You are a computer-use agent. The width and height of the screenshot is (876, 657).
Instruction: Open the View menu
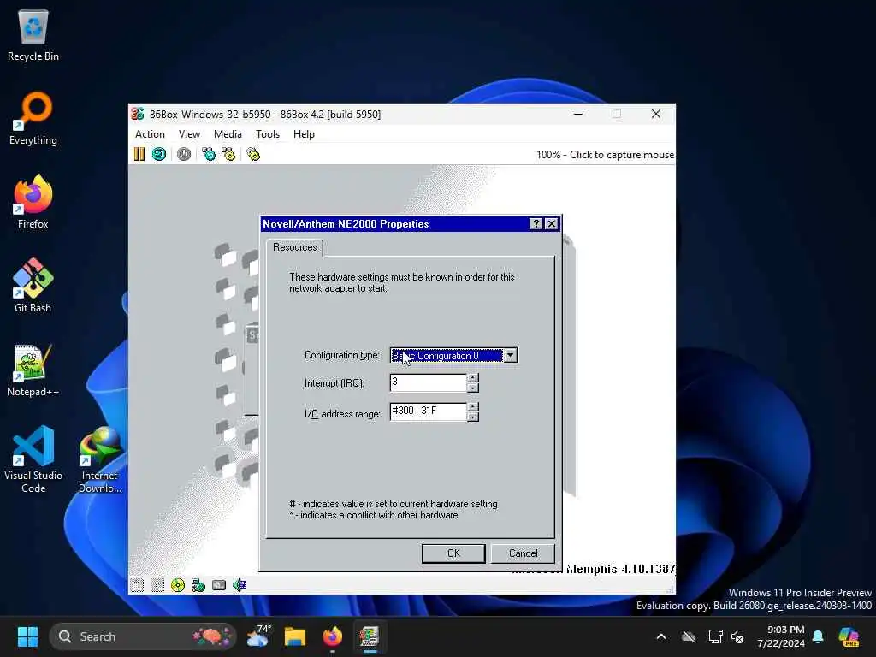click(x=189, y=134)
